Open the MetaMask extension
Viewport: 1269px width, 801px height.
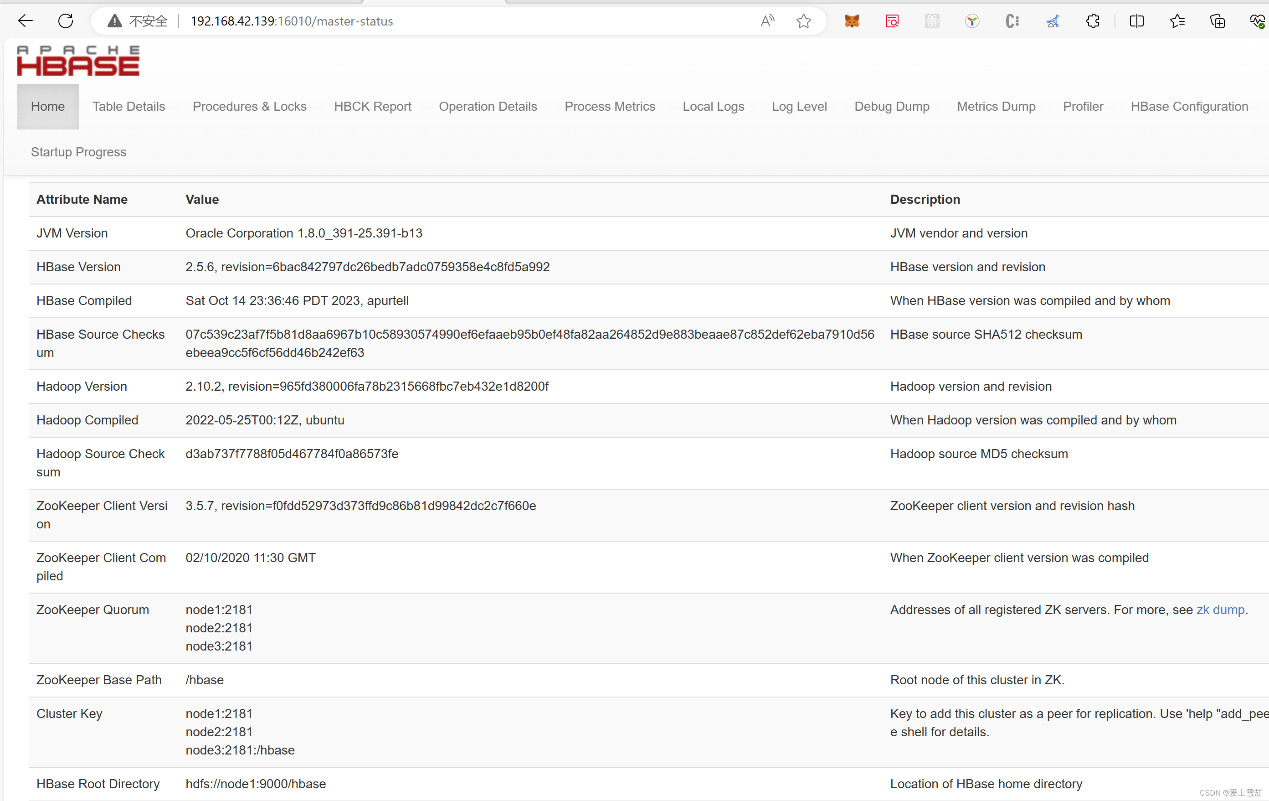852,21
